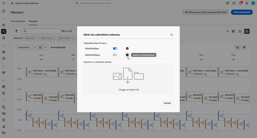Select the Parcourir tab

[33, 21]
